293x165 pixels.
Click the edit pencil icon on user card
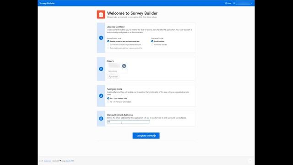tap(124, 66)
